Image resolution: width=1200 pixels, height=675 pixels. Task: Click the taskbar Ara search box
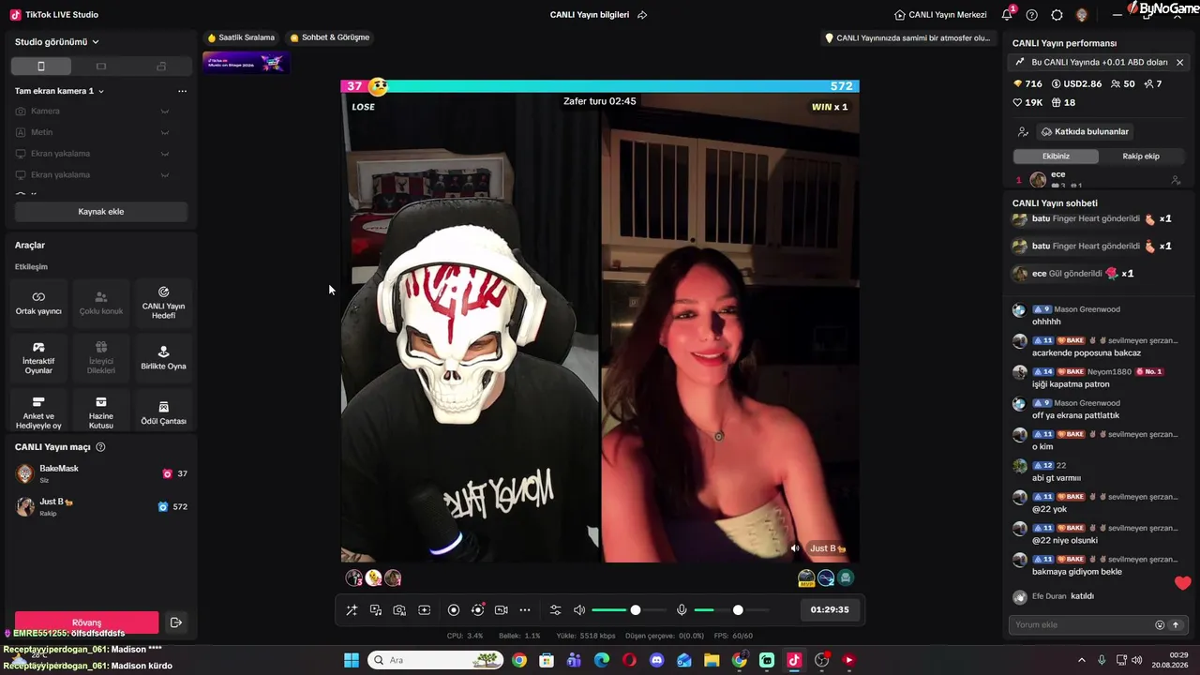coord(435,660)
